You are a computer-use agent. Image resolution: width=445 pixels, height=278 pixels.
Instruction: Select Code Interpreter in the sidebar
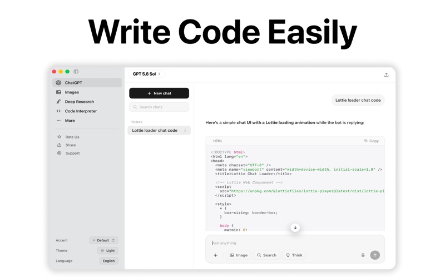(87, 111)
